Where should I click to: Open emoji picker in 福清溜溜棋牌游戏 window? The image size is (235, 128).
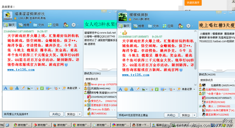[x=11, y=88]
